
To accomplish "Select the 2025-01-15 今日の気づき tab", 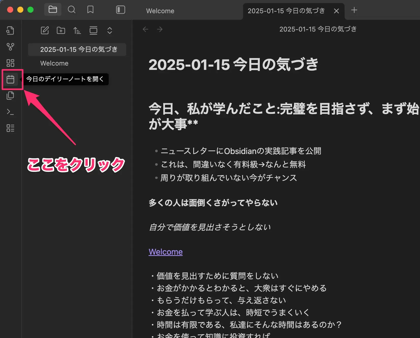I will [286, 11].
